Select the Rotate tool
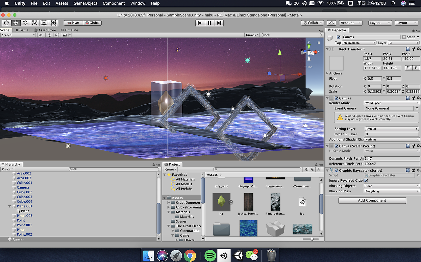Viewport: 421px width, 262px height. (x=25, y=23)
